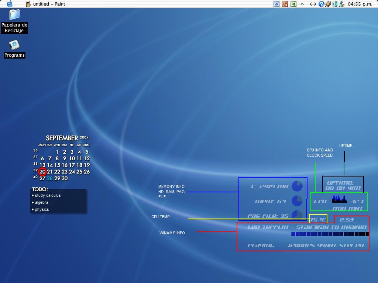Launch PowerPoint from the top bar
This screenshot has height=283, width=378.
click(285, 4)
